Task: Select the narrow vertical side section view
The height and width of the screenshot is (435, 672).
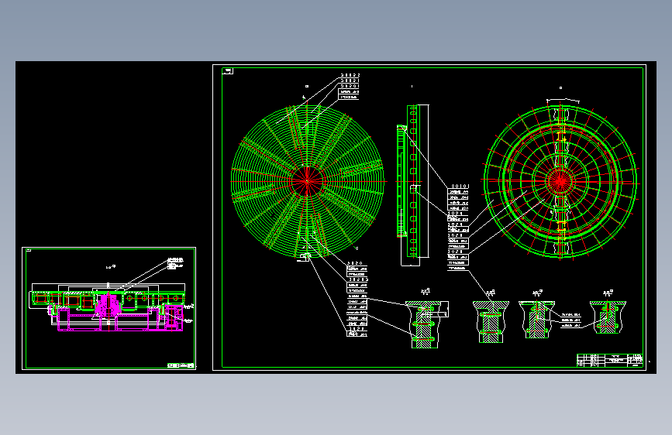Action: pos(412,185)
